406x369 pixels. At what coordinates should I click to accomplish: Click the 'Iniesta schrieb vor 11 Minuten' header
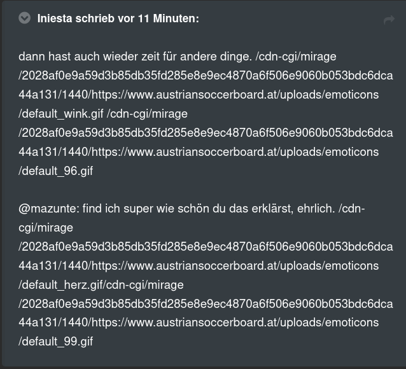pos(118,18)
